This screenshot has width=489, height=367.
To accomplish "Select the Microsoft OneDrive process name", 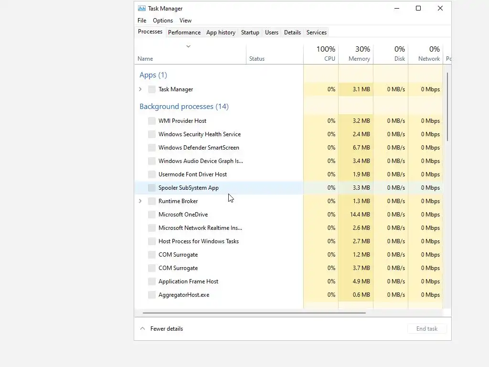I will 183,215.
